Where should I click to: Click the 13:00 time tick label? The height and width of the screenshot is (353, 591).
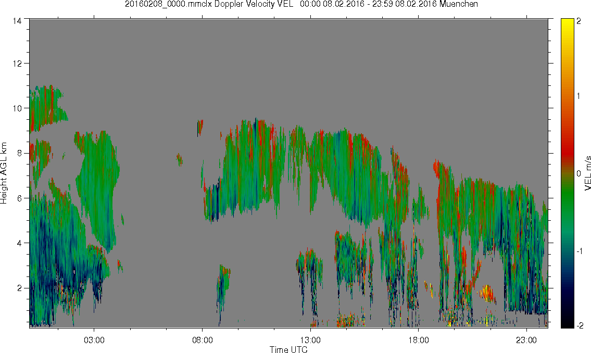tap(310, 340)
